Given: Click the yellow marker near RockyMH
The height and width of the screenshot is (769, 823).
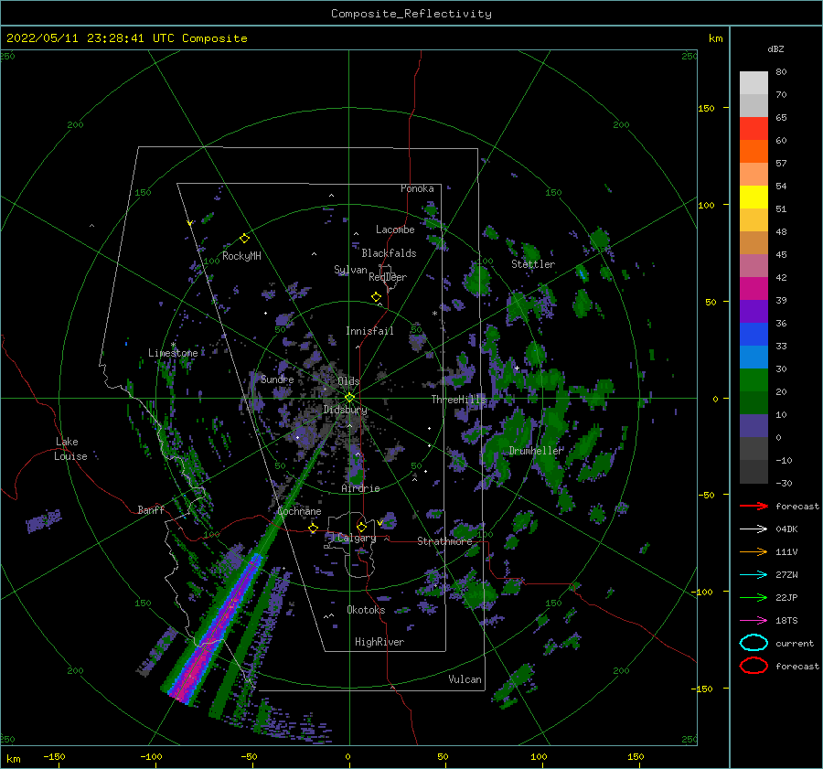Looking at the screenshot, I should [244, 239].
